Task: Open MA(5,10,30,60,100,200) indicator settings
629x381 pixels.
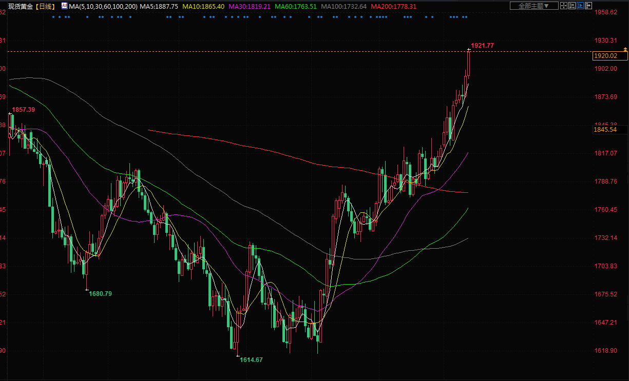Action: tap(103, 6)
